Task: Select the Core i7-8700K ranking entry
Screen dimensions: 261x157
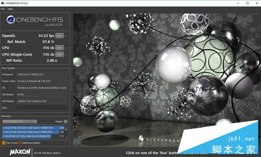Action: point(33,128)
